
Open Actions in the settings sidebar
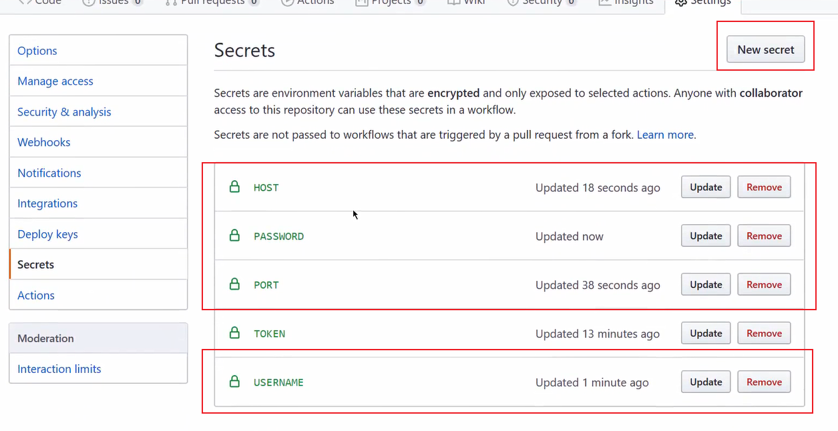pos(98,295)
